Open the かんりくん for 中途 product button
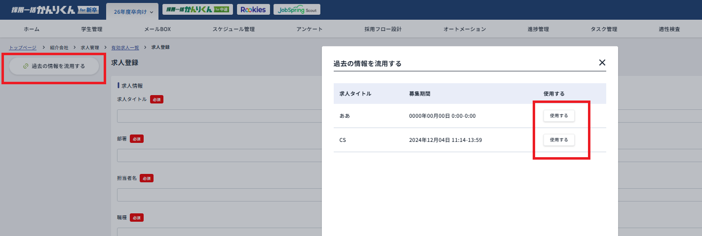The image size is (702, 236). pyautogui.click(x=198, y=9)
